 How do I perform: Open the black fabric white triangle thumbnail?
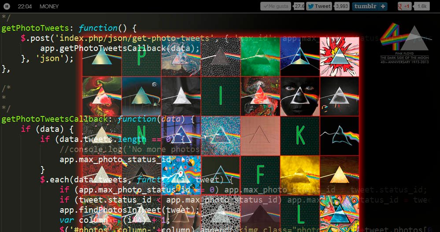coord(181,96)
